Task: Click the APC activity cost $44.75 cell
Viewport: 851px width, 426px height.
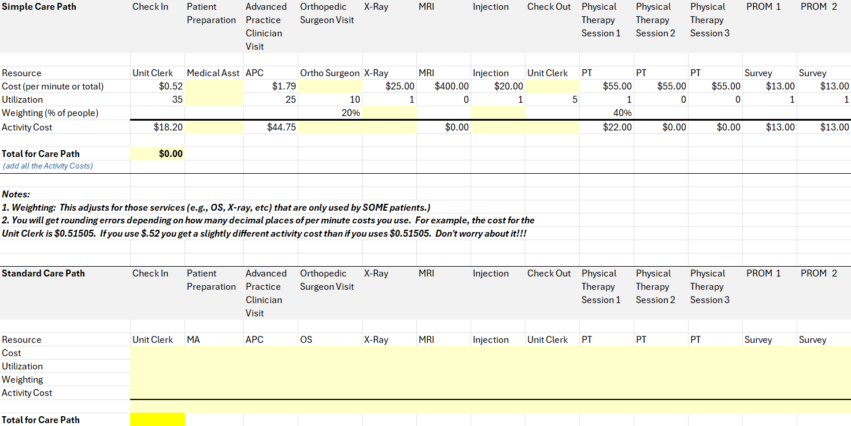Action: click(x=271, y=127)
